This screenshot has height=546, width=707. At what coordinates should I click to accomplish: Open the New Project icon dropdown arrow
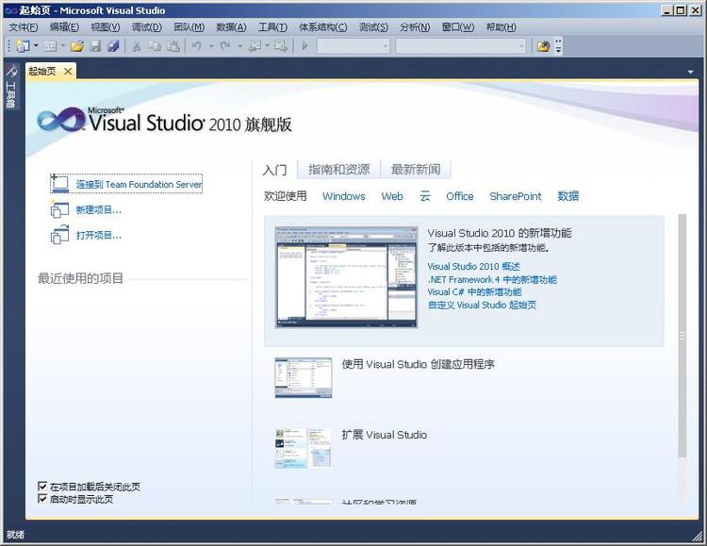click(36, 45)
